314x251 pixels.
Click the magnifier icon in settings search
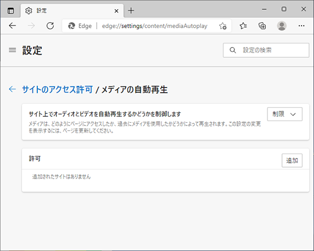click(232, 50)
